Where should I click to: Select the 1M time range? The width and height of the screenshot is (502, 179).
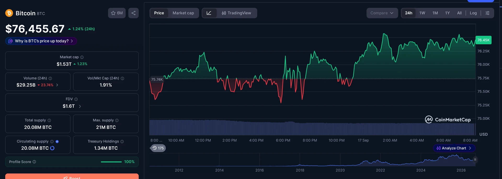coord(435,13)
